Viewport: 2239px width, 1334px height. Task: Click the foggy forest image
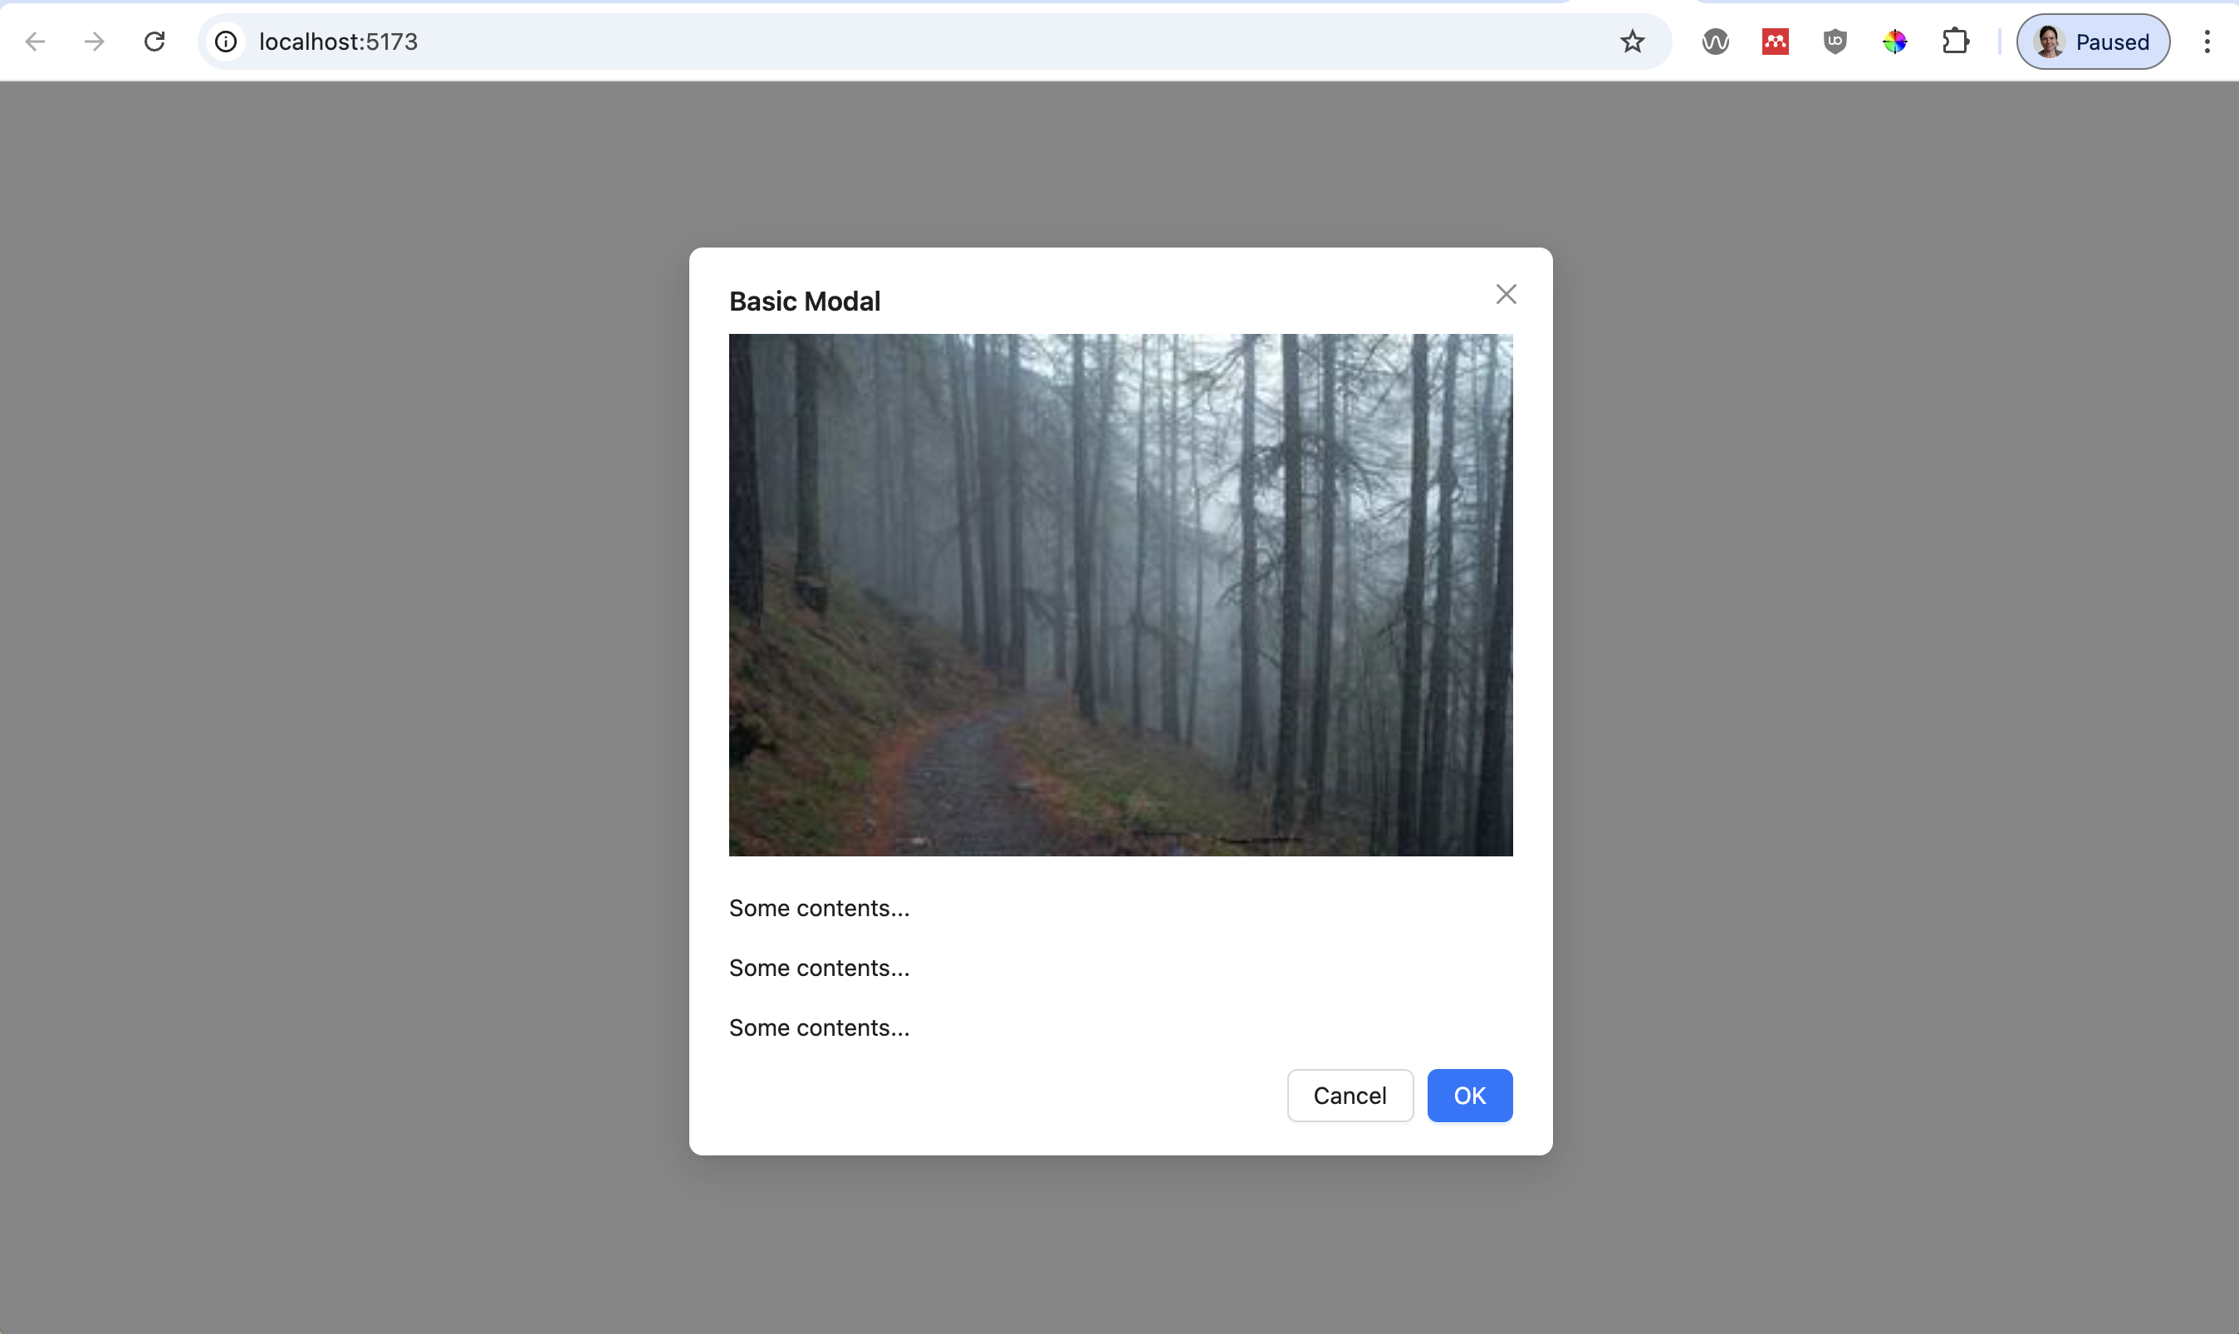tap(1119, 594)
